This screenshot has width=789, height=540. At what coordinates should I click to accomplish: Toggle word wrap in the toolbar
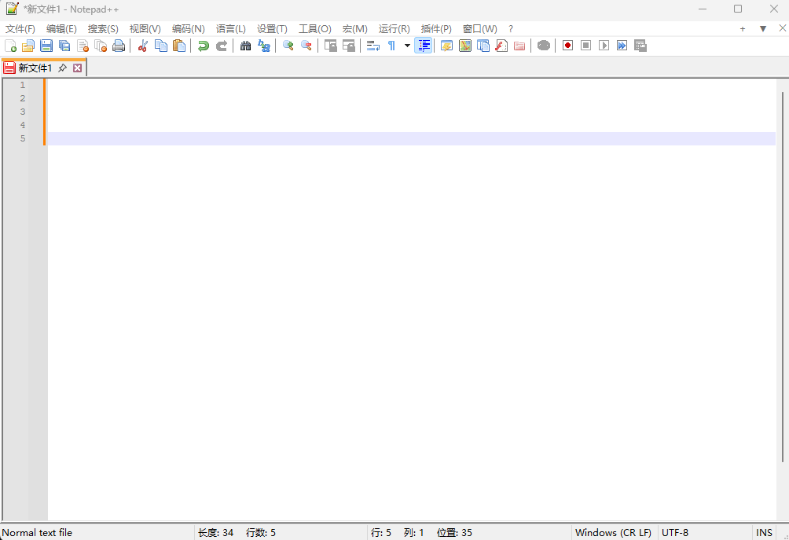coord(373,46)
